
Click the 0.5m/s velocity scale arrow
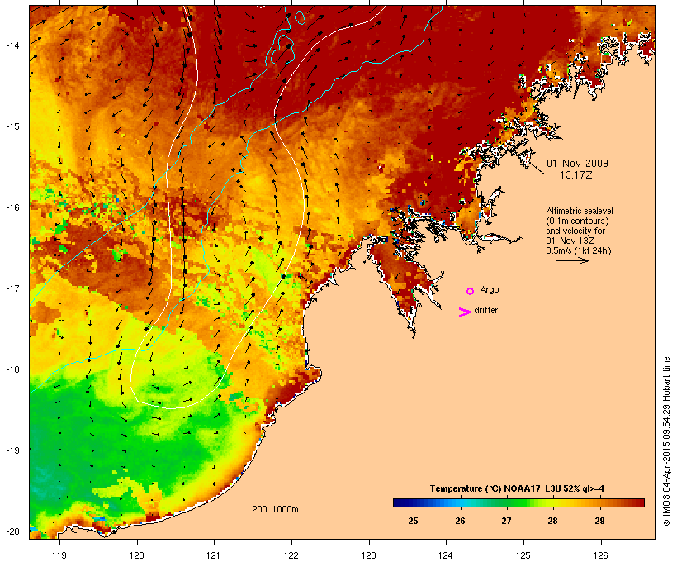572,260
